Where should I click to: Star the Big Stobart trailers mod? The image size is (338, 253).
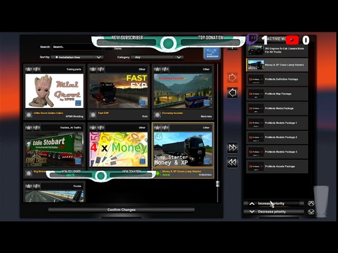coord(29,128)
